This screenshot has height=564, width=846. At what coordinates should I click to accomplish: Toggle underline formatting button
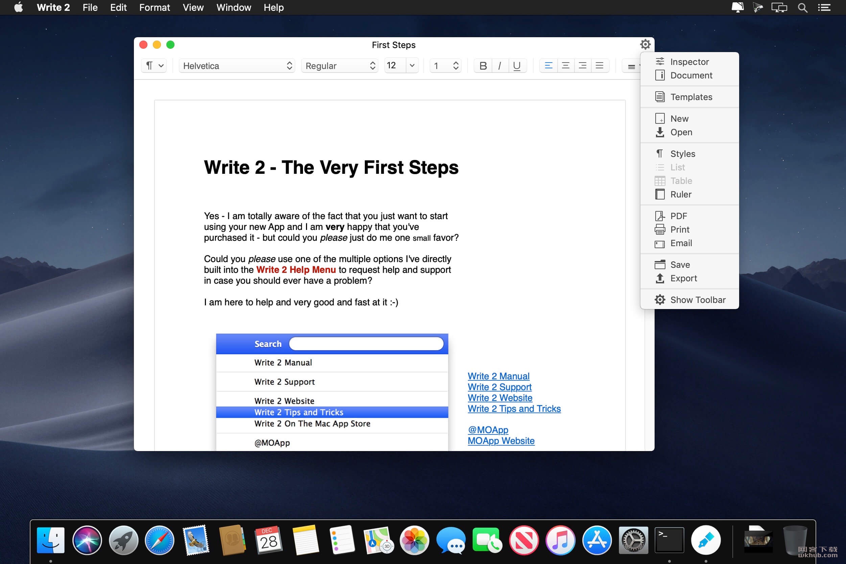(x=517, y=66)
